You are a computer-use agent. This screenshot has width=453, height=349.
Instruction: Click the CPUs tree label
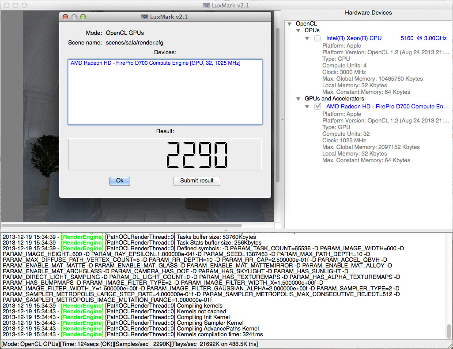click(x=312, y=30)
